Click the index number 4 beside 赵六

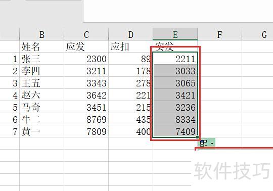pos(15,96)
